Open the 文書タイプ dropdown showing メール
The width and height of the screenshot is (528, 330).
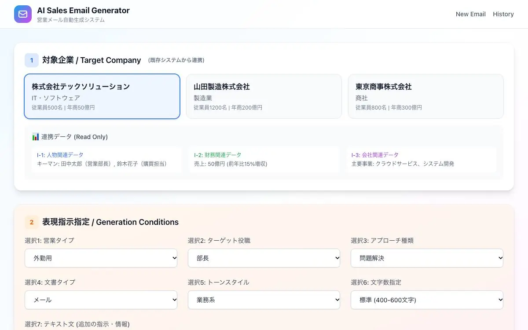tap(101, 300)
